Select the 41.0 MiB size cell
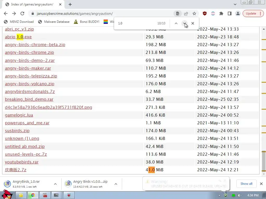This screenshot has width=266, height=199. tap(154, 170)
